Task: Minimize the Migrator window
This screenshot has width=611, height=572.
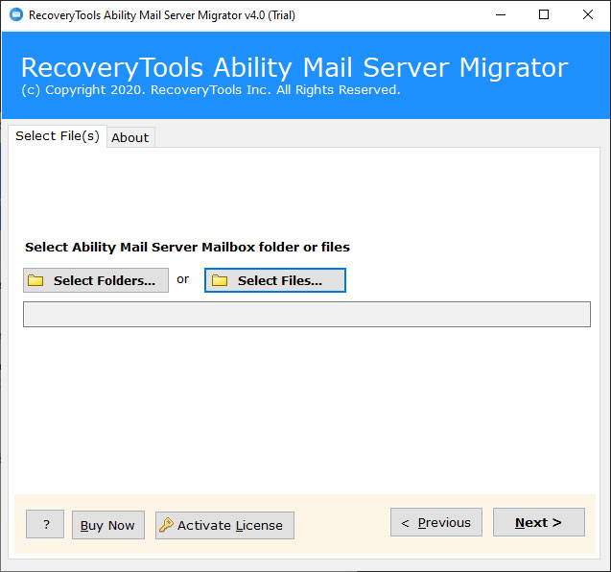Action: pyautogui.click(x=501, y=14)
